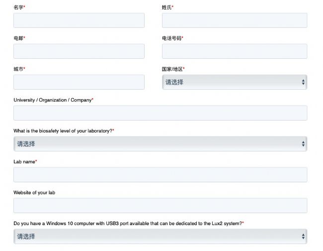
Task: Click the 姓氏 last name input field
Action: click(235, 20)
